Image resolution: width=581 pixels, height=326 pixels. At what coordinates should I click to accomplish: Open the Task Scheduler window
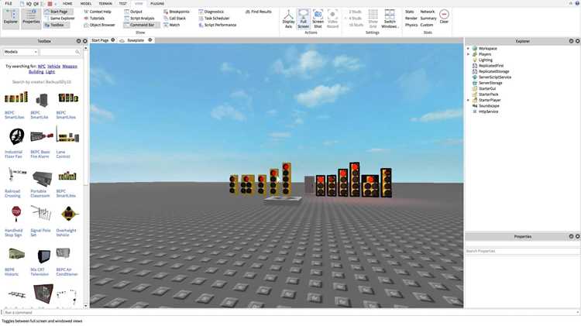click(214, 19)
